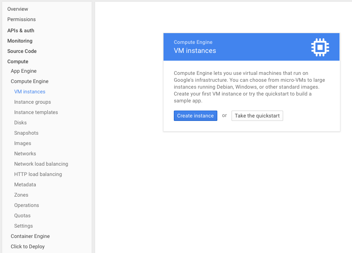
Task: Open the Overview page in sidebar
Action: 18,9
